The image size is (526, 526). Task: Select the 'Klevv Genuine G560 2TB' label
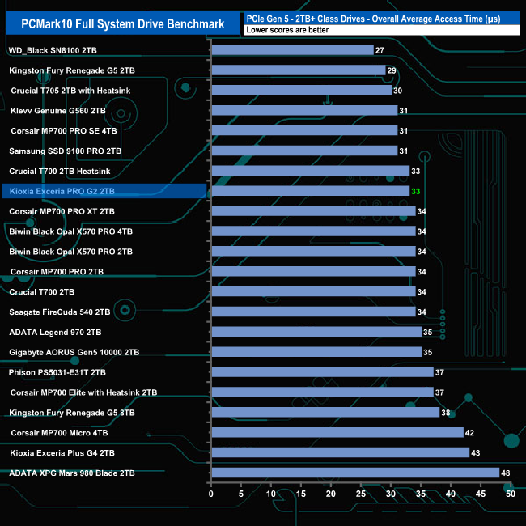pos(58,111)
